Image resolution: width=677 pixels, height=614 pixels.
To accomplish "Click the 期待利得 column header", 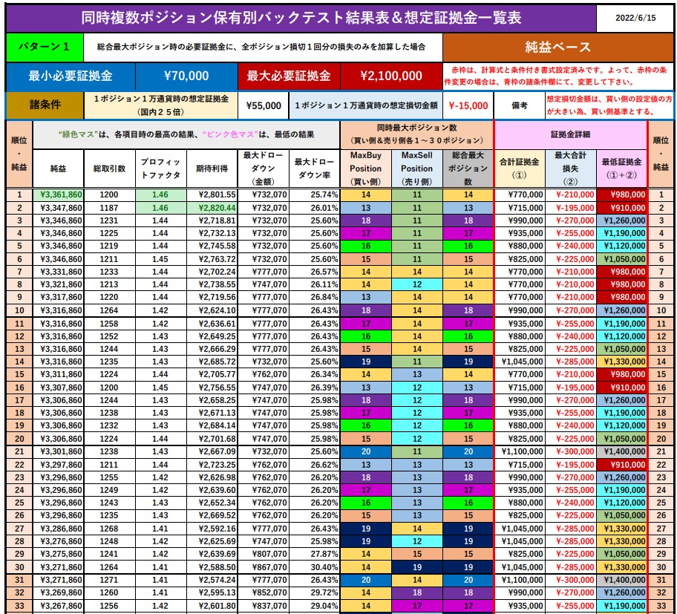I will point(212,169).
